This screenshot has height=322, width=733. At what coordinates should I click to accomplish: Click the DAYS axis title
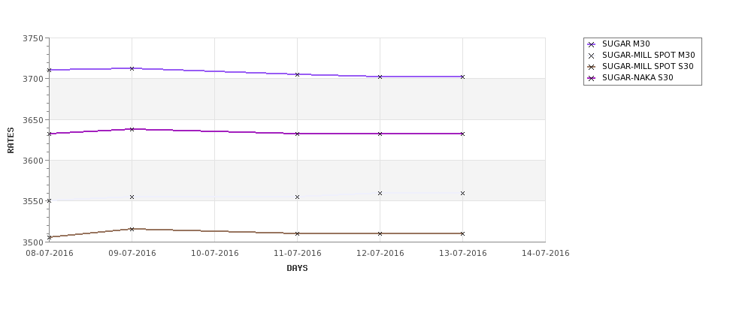[297, 269]
